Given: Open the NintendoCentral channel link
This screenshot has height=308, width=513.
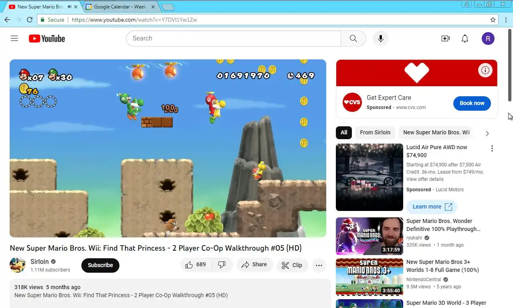Looking at the screenshot, I should click(x=424, y=280).
